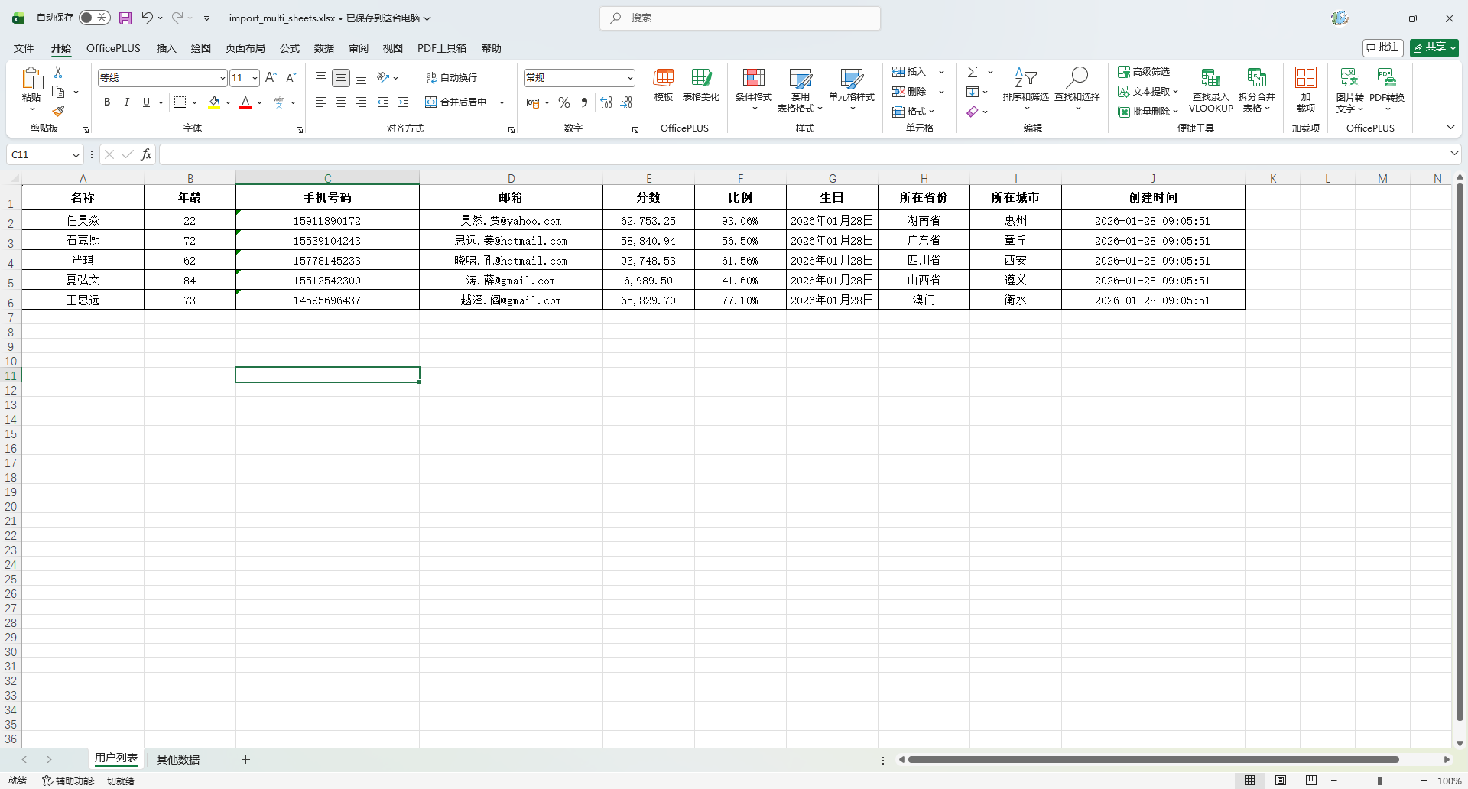Viewport: 1468px width, 789px height.
Task: Toggle the AutoSave switch
Action: pos(95,18)
